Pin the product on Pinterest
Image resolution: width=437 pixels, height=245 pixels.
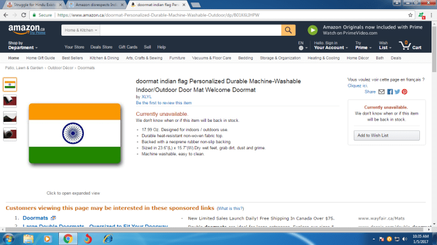(404, 92)
